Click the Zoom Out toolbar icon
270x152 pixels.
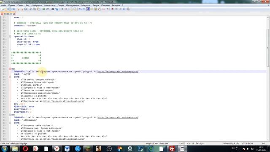pos(66,9)
